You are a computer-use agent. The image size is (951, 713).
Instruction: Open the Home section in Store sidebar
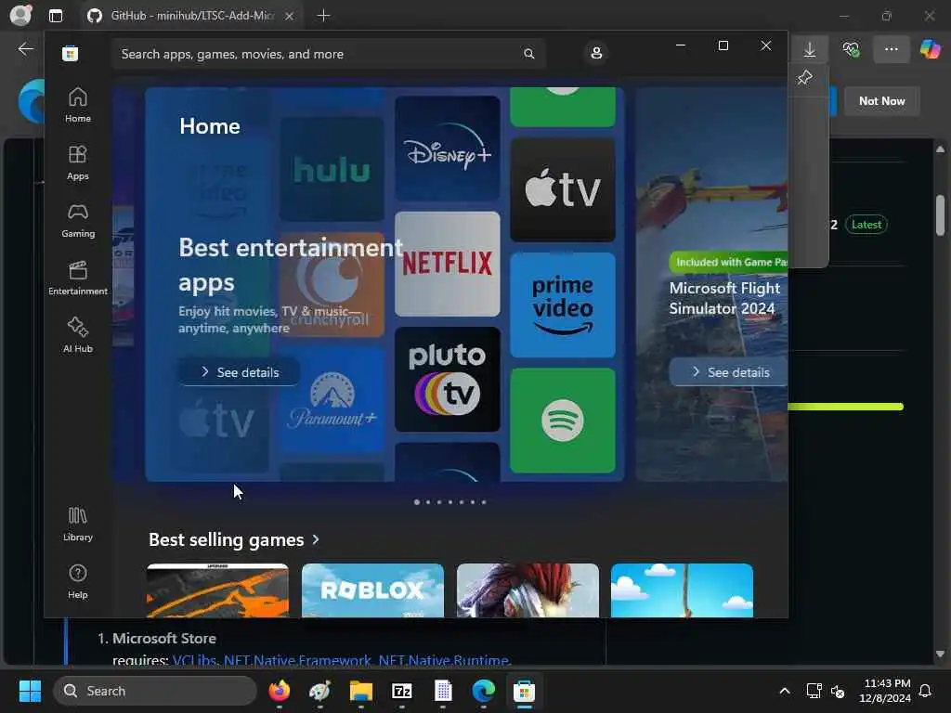(78, 105)
